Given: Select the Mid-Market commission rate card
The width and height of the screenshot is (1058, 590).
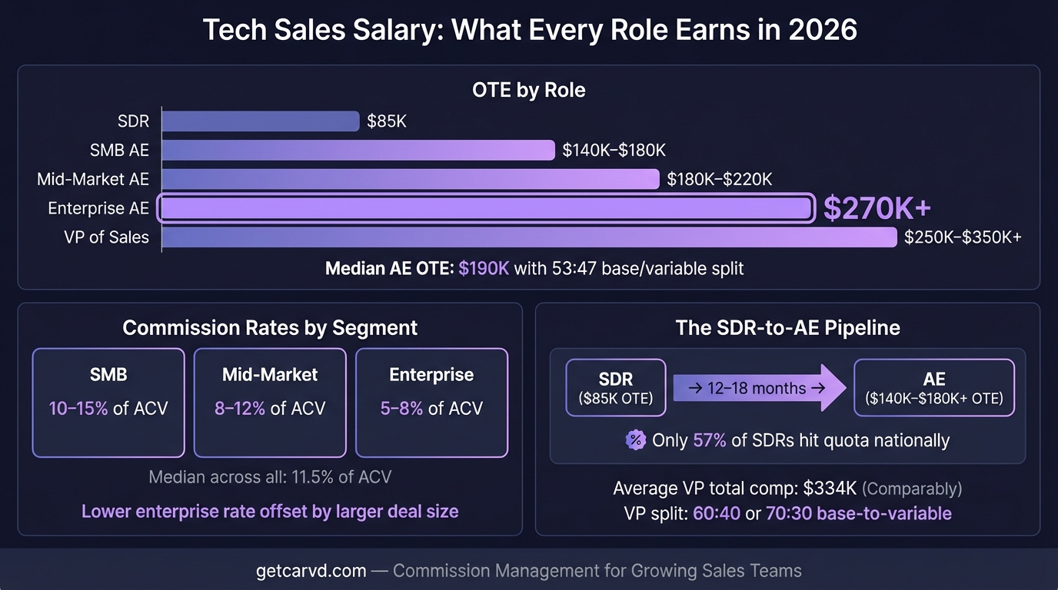Looking at the screenshot, I should pos(270,403).
